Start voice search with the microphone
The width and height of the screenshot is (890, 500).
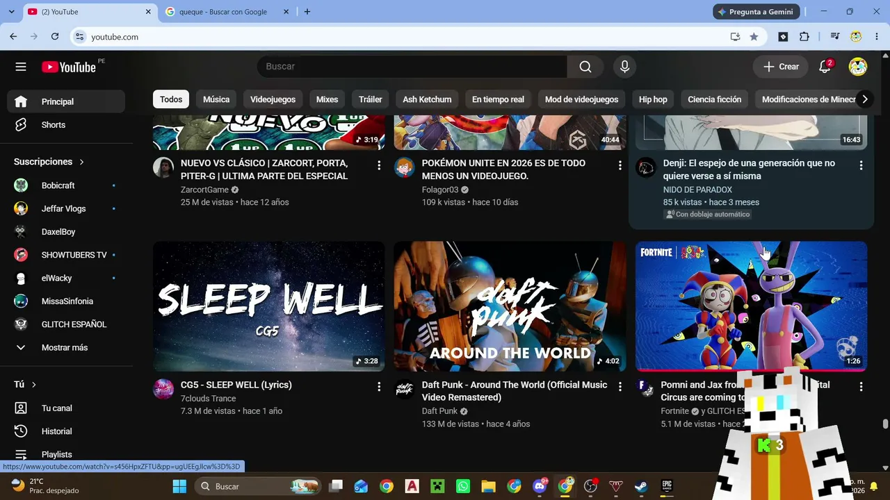624,67
